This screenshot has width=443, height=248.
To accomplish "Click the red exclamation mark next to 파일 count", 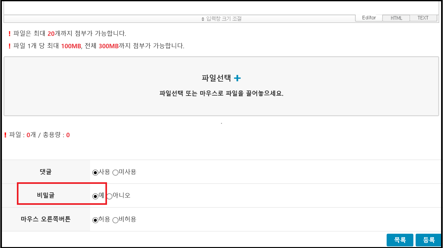I will click(5, 135).
